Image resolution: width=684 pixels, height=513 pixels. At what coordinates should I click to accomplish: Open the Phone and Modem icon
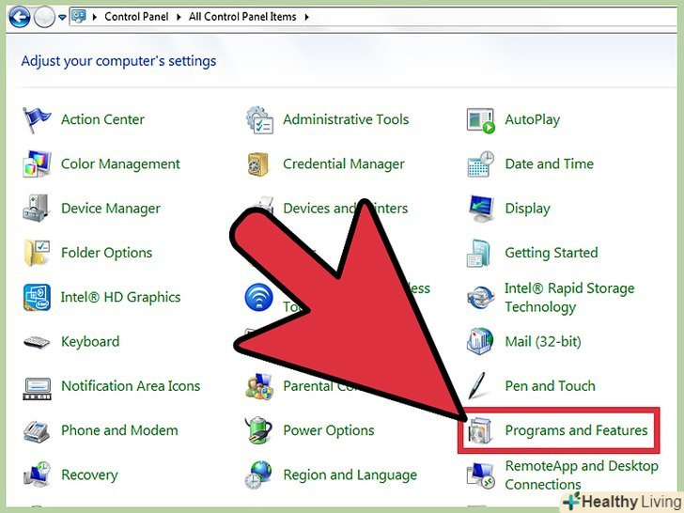[37, 431]
